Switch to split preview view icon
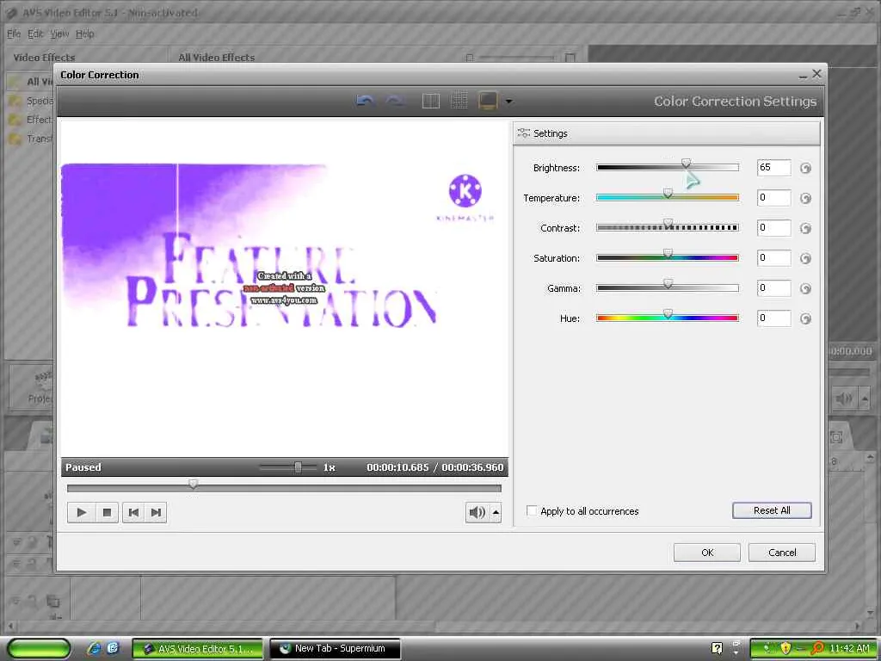Viewport: 881px width, 661px height. 430,101
